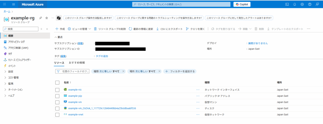The image size is (323, 124).
Task: Click リソース グループの削除
Action: pyautogui.click(x=110, y=29)
